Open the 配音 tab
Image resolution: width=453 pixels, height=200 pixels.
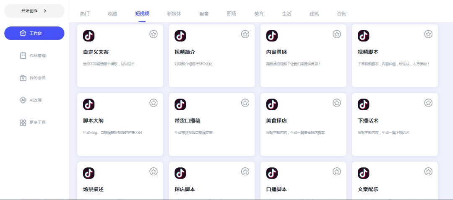tap(204, 13)
